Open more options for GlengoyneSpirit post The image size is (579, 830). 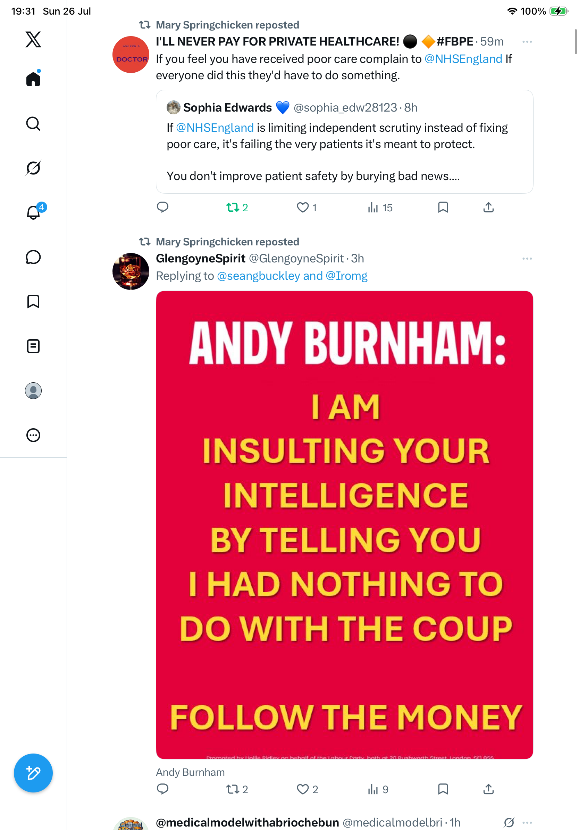tap(527, 259)
